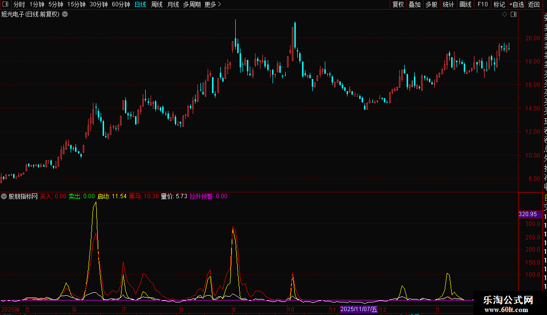Click the 黑马: 10.38 indicator value
Screen dimensions: 547x315
coord(144,196)
